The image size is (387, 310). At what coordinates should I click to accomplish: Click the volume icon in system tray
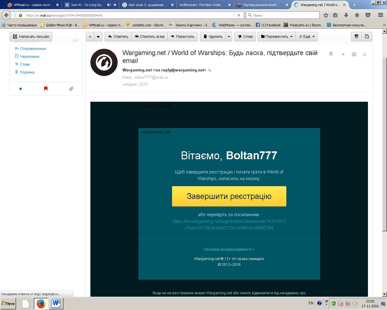355,303
